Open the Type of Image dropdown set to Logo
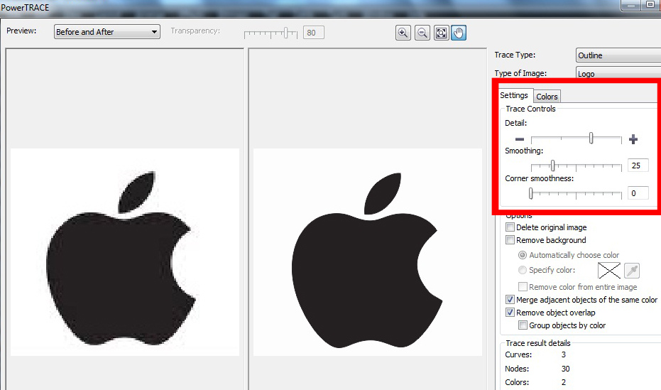The height and width of the screenshot is (390, 661). 618,73
